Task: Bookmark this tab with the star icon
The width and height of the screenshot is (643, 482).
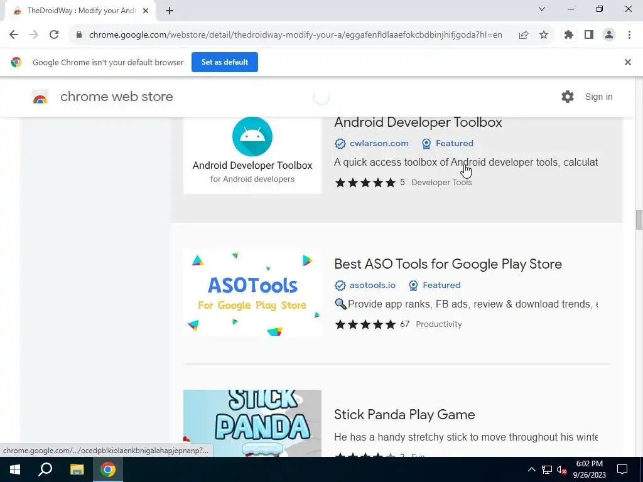Action: tap(544, 35)
